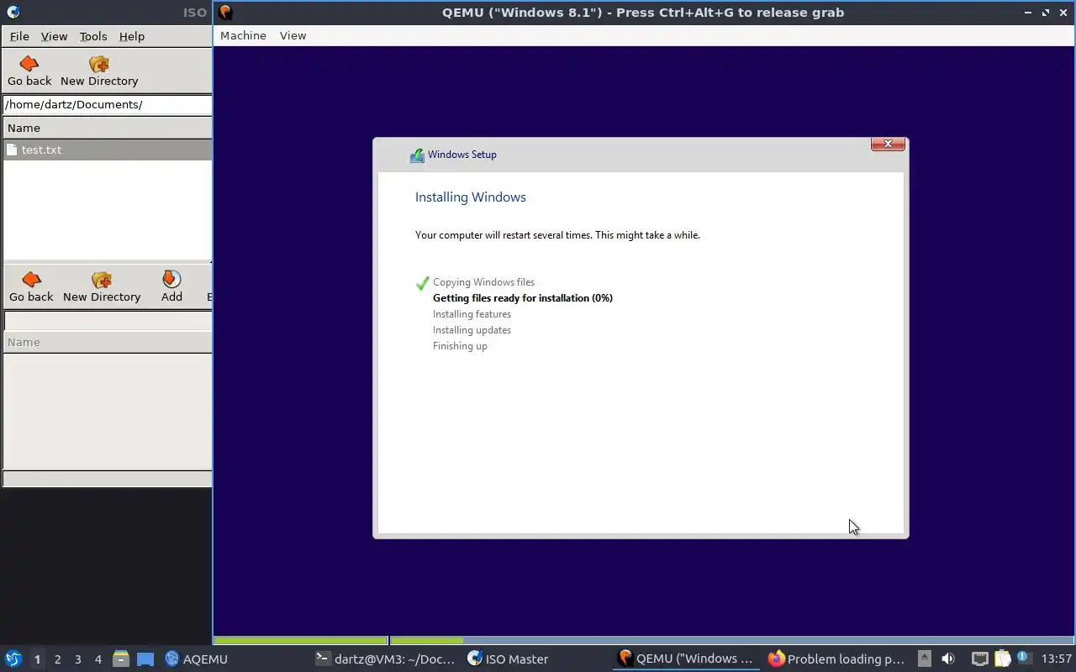Image resolution: width=1076 pixels, height=672 pixels.
Task: Click the lower Name column header
Action: [108, 342]
